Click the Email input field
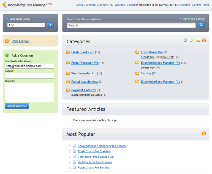 pyautogui.click(x=30, y=66)
